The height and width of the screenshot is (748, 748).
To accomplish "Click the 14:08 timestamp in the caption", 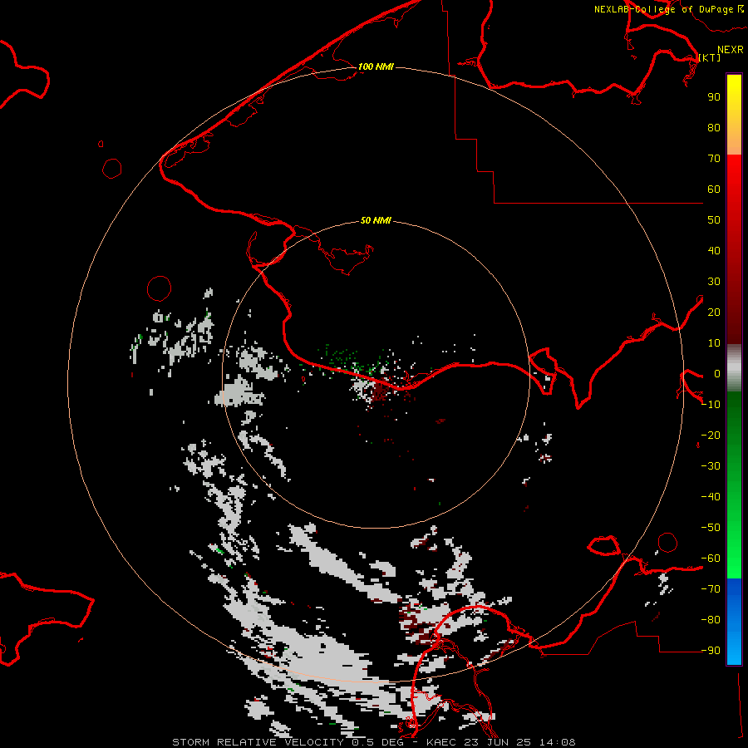I will pos(558,742).
